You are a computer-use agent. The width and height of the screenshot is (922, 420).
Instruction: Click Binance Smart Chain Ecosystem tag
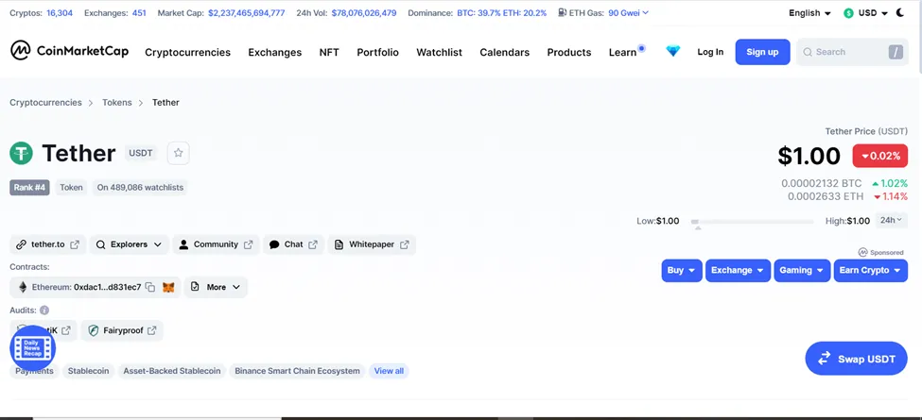297,371
